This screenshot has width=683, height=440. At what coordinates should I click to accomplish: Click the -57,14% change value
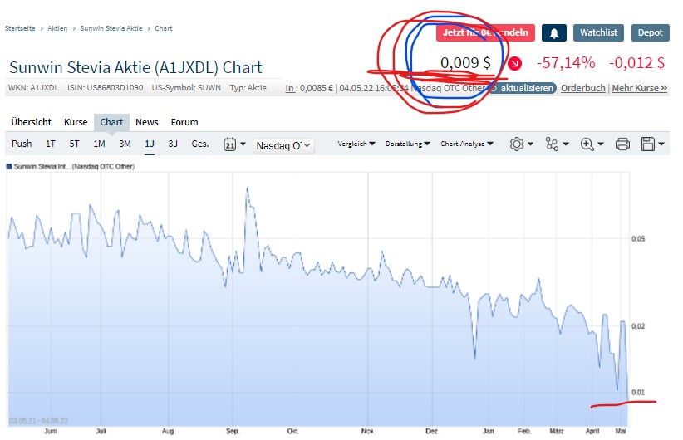(566, 63)
